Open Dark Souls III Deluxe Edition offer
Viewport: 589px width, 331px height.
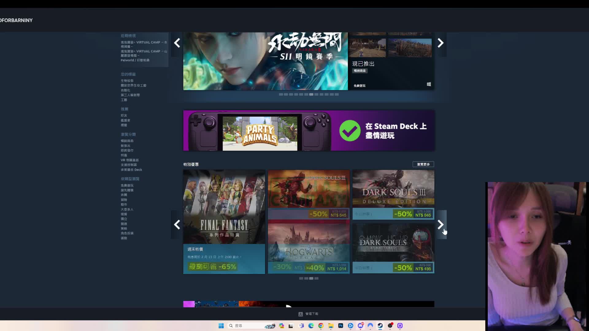coord(393,195)
